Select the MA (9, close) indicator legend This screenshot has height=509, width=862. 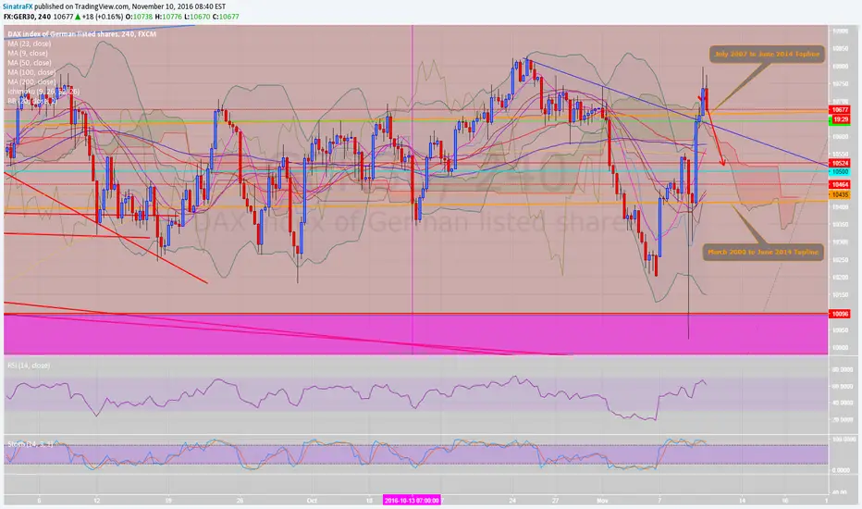pyautogui.click(x=28, y=53)
